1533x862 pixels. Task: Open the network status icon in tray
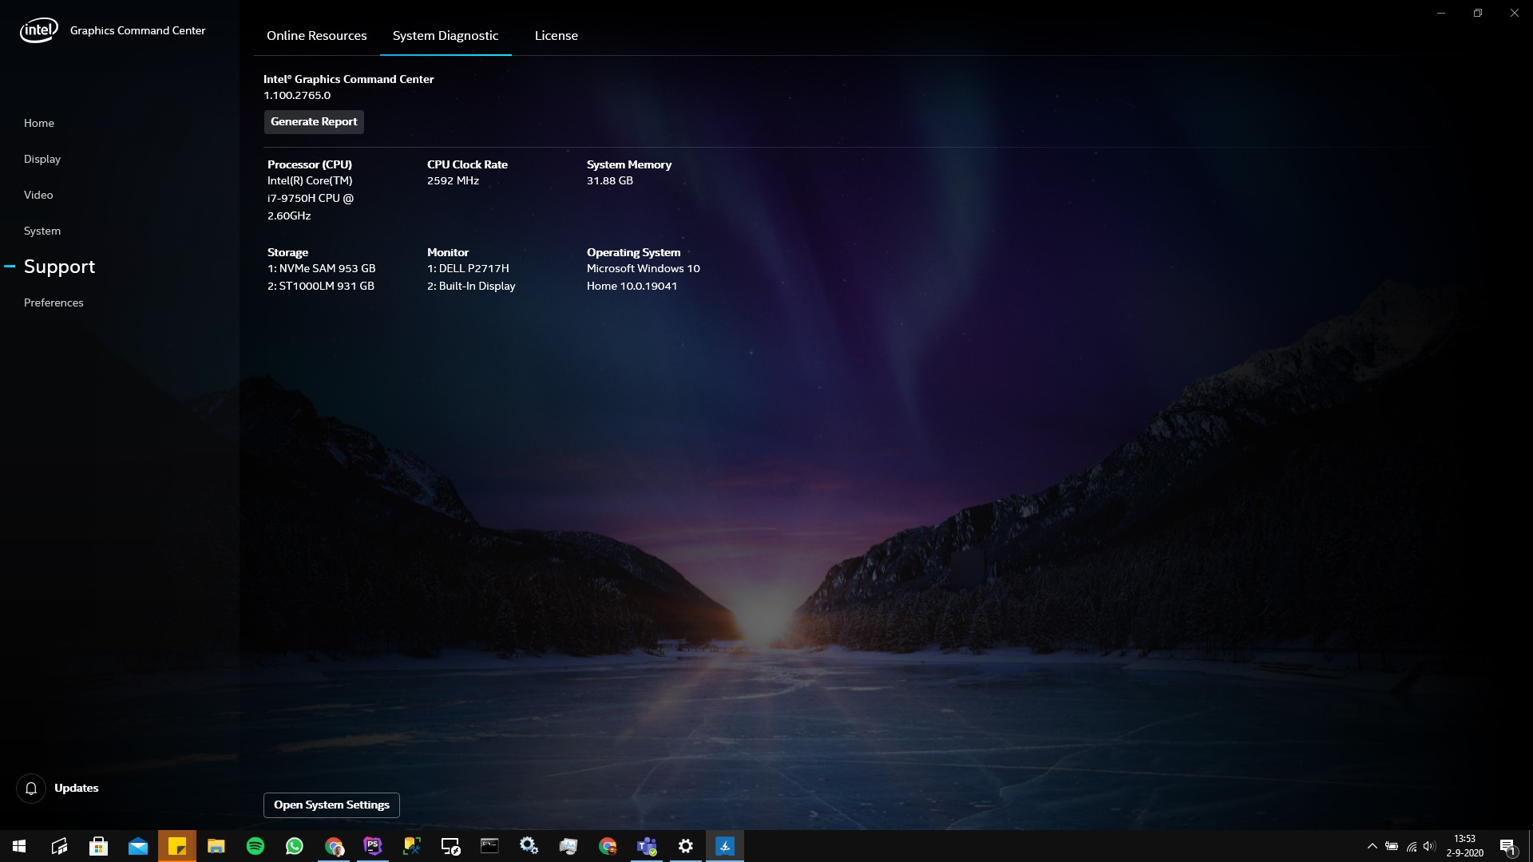1410,846
